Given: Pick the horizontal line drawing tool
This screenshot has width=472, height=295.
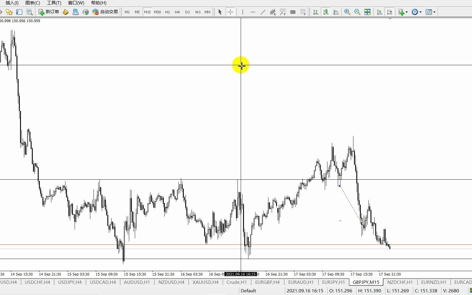Looking at the screenshot, I should (x=253, y=12).
